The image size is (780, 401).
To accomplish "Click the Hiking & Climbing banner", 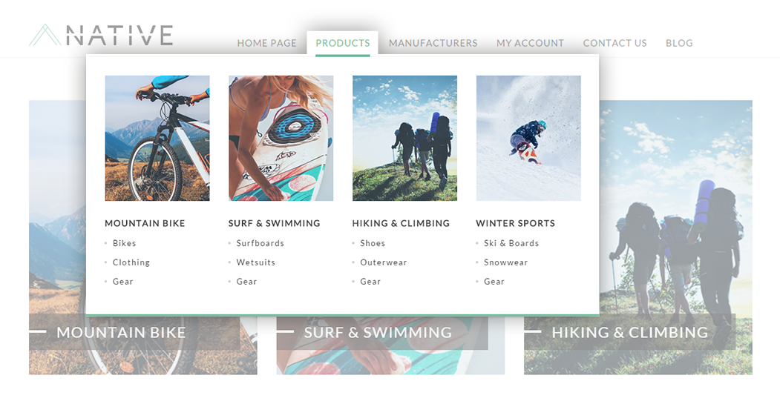I will pos(630,332).
